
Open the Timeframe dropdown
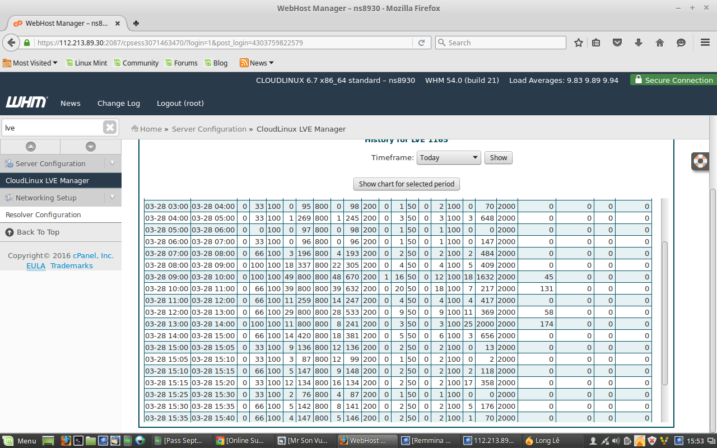(x=449, y=157)
